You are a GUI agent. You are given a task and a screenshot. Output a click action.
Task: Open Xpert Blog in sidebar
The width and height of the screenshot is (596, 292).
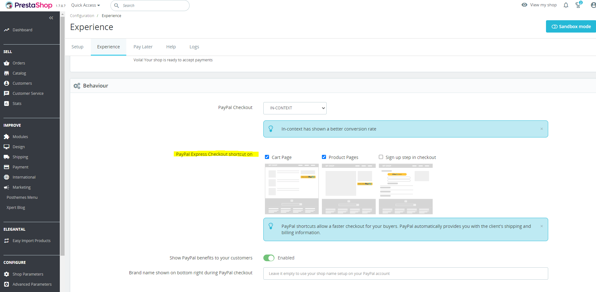click(x=16, y=208)
